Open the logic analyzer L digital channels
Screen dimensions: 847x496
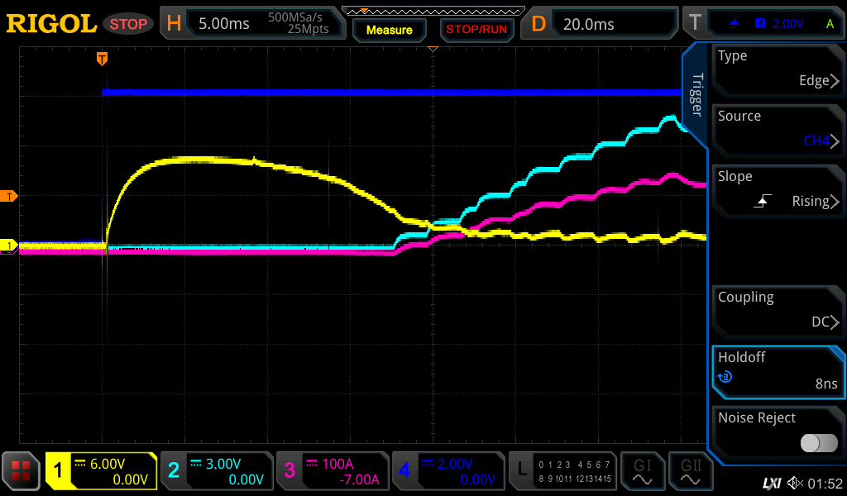point(562,471)
